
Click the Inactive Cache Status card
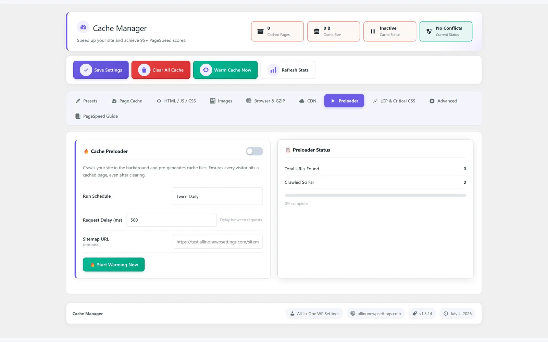click(x=390, y=31)
